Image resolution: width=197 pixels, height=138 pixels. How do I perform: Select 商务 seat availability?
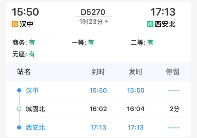24,43
